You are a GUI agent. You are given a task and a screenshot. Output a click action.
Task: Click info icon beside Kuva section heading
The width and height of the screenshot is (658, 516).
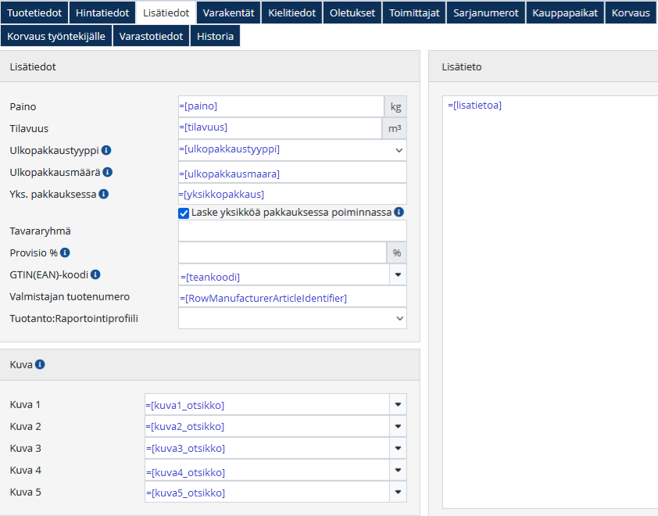tap(40, 364)
